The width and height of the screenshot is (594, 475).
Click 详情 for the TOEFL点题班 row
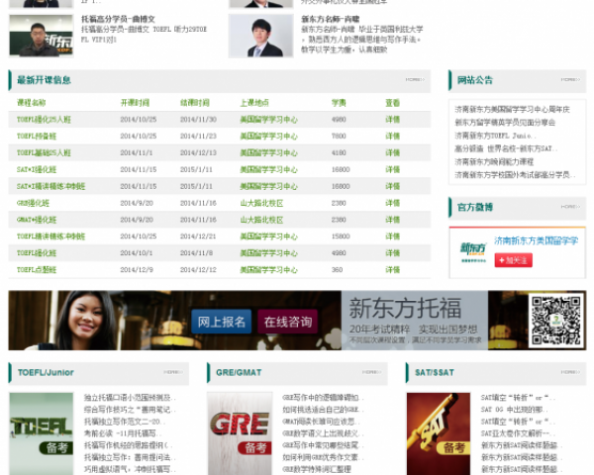click(392, 270)
